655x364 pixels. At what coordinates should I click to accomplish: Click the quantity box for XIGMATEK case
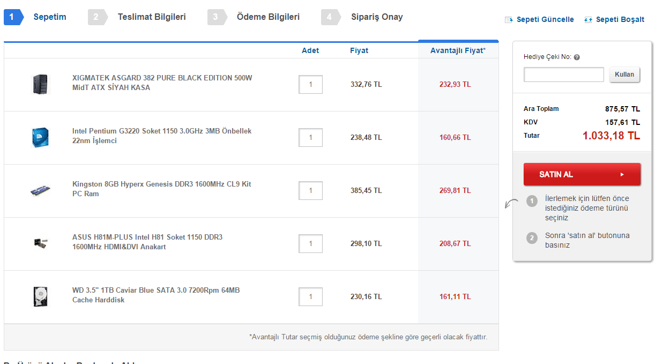pyautogui.click(x=310, y=84)
